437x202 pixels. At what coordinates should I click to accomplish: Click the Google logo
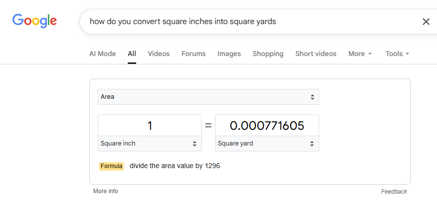click(35, 21)
